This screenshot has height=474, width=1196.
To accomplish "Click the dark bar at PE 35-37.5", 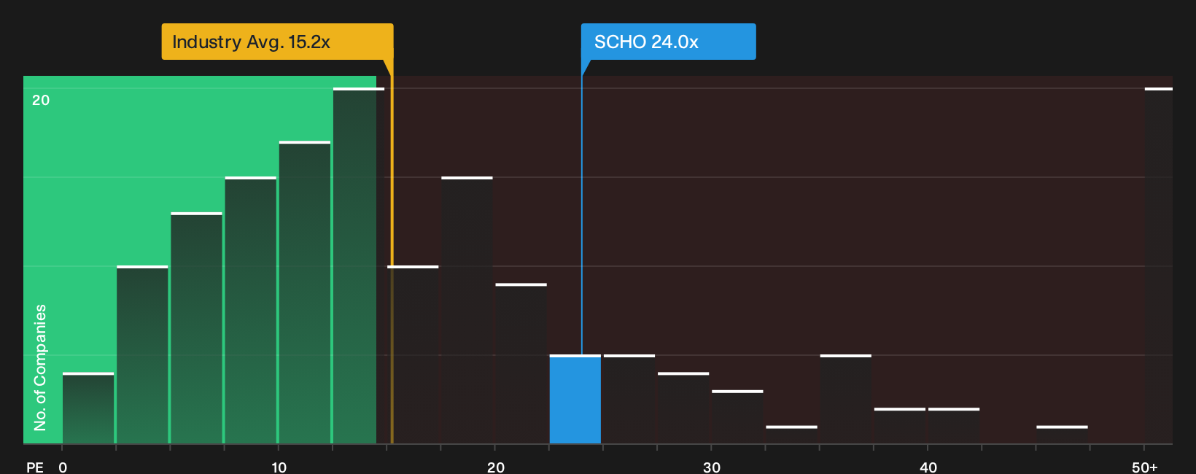I will [846, 400].
